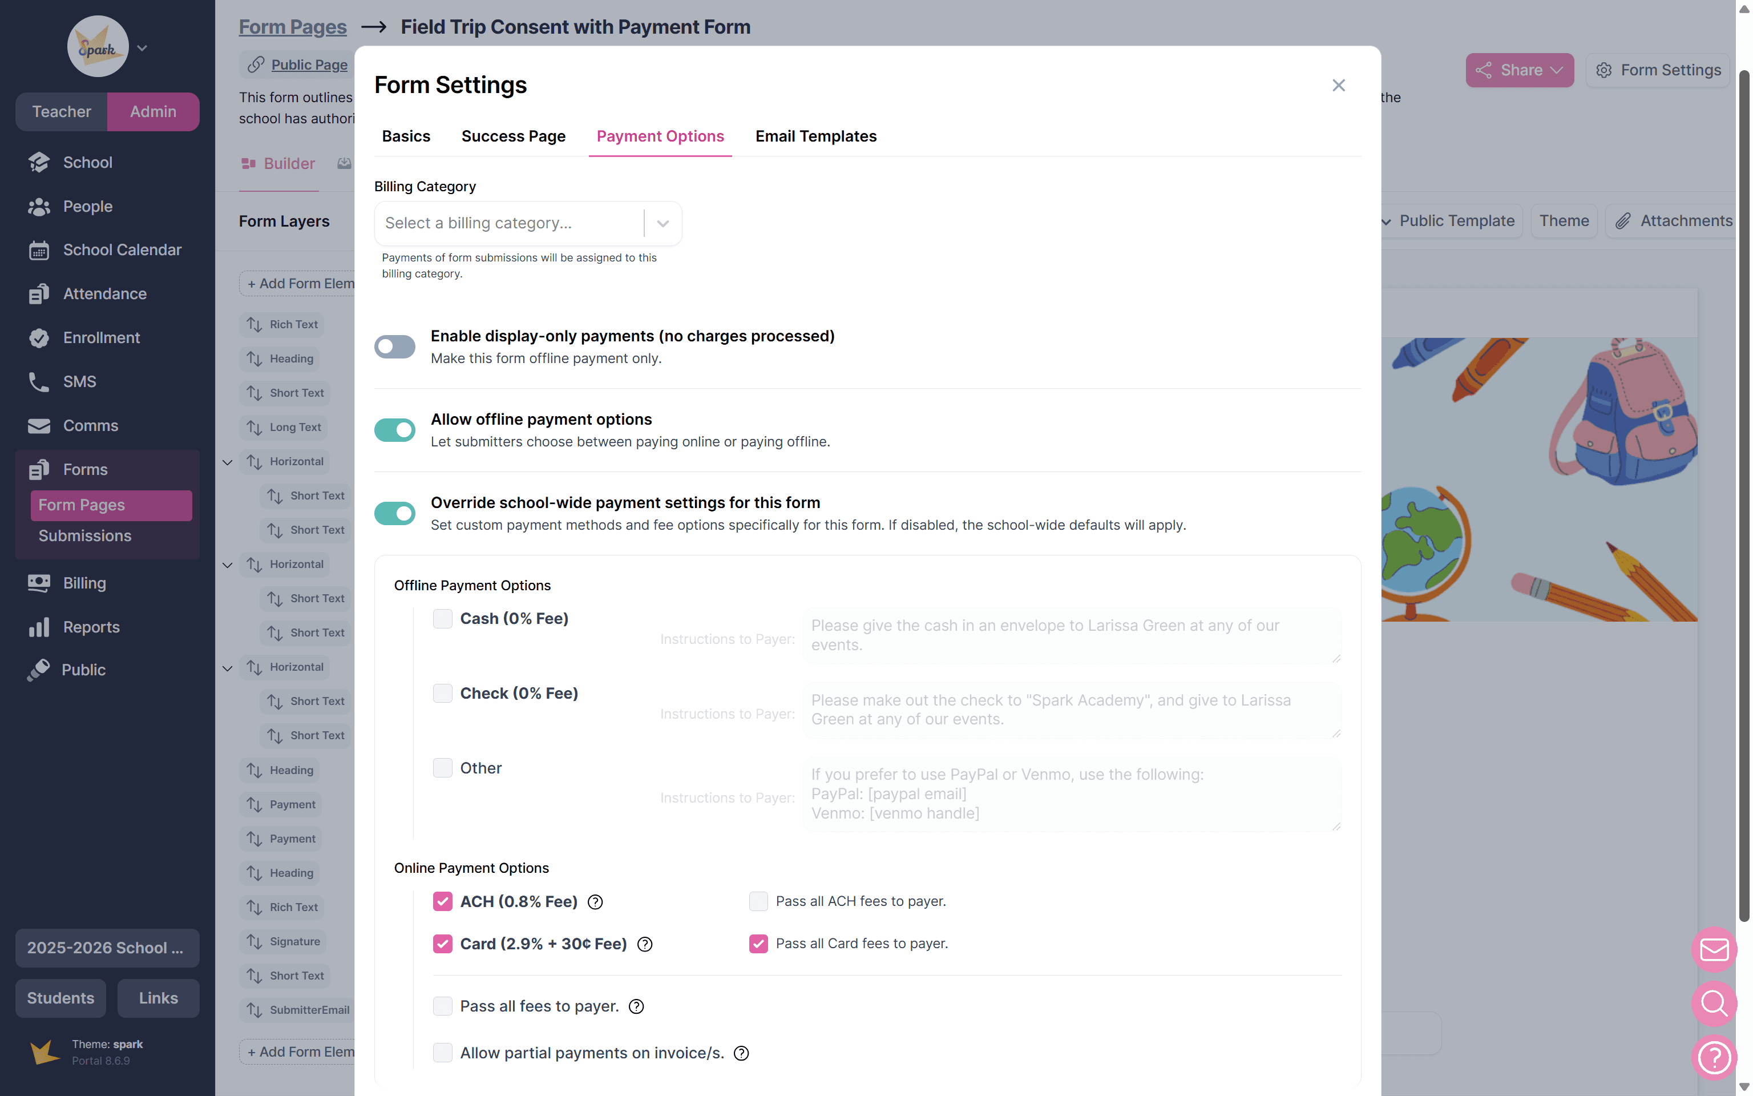Image resolution: width=1753 pixels, height=1096 pixels.
Task: Click the Theme button
Action: point(1564,221)
